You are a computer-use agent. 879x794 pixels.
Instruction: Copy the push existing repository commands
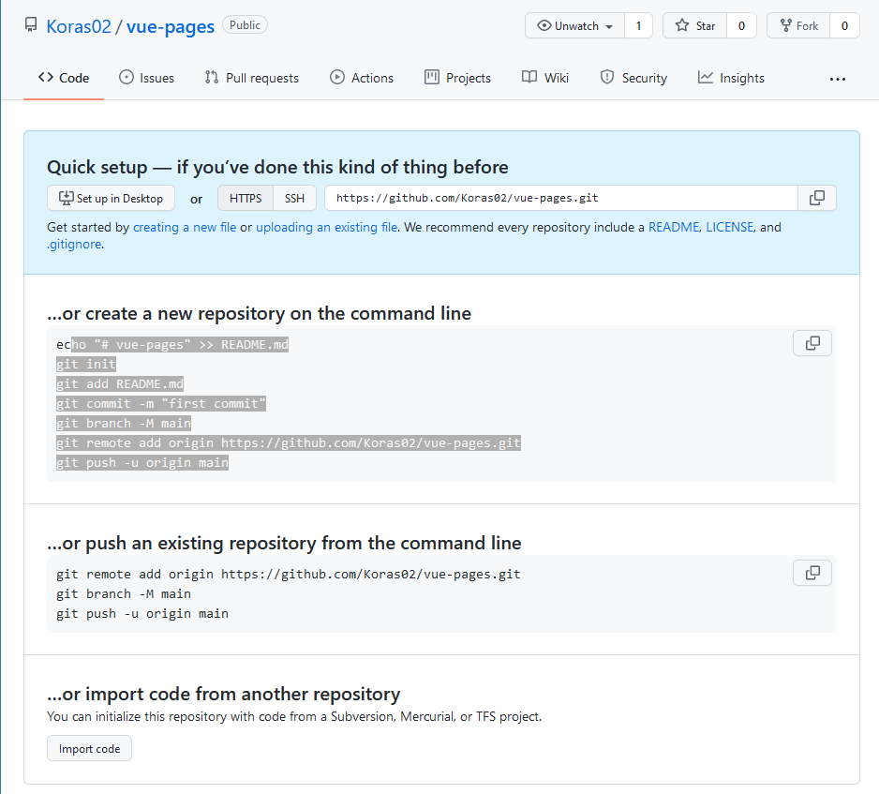tap(812, 573)
